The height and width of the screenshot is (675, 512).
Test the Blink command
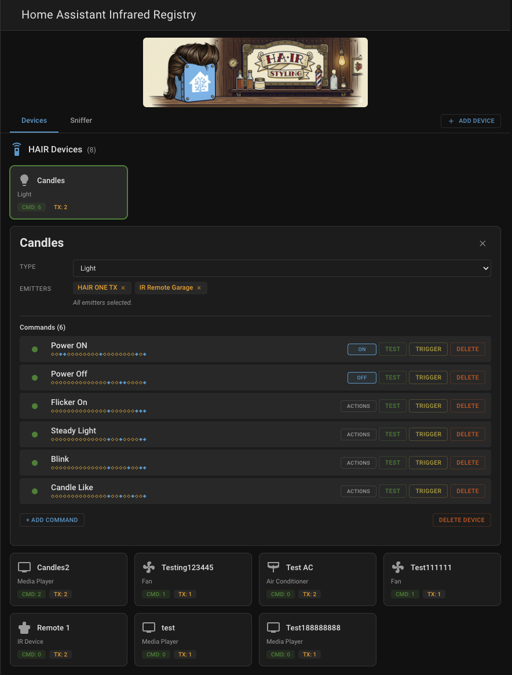pos(392,463)
